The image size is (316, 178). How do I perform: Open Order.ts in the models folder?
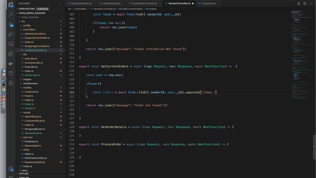click(x=29, y=104)
